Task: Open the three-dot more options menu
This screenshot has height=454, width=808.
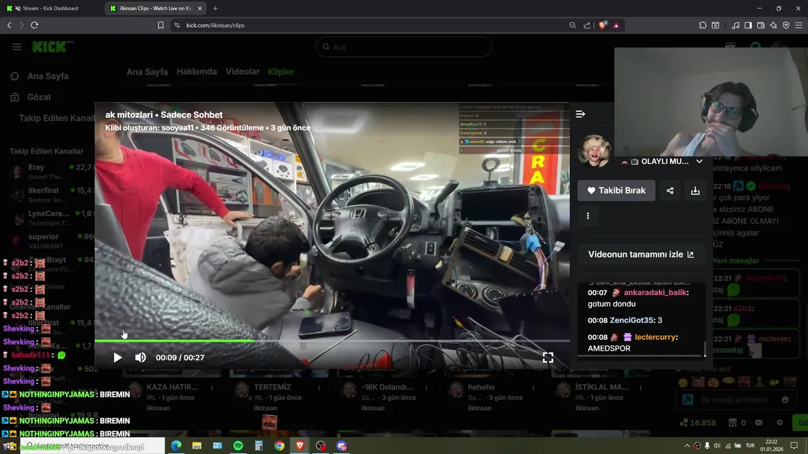Action: (588, 216)
